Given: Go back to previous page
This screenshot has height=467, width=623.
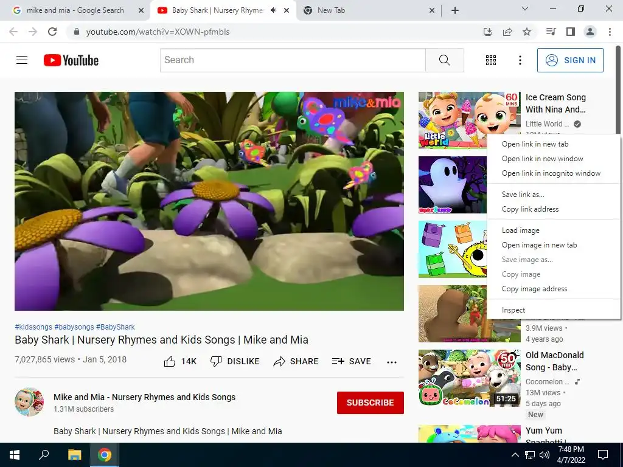Looking at the screenshot, I should [13, 32].
